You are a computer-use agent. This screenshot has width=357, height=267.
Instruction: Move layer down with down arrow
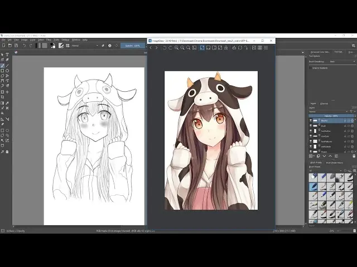[324, 156]
